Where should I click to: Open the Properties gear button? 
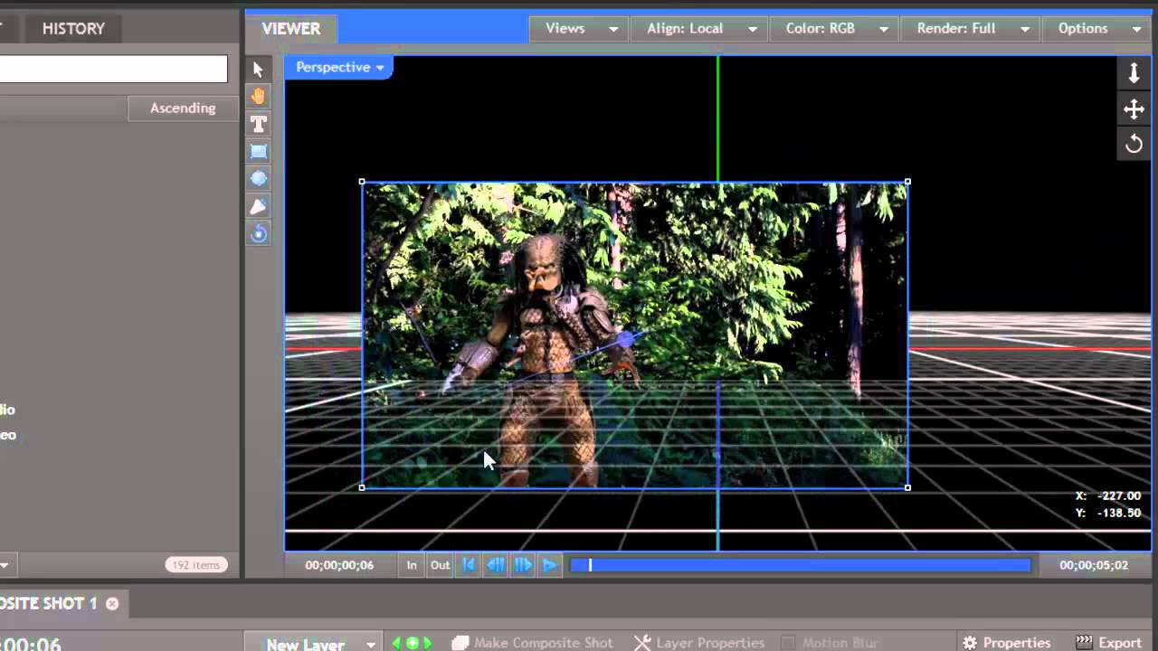pos(1006,643)
